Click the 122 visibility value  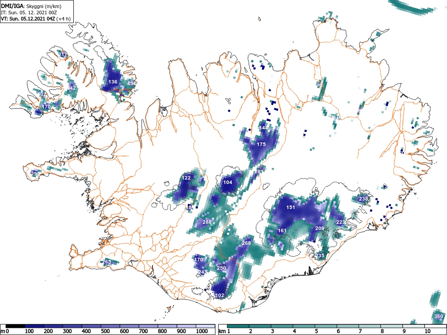coord(186,178)
